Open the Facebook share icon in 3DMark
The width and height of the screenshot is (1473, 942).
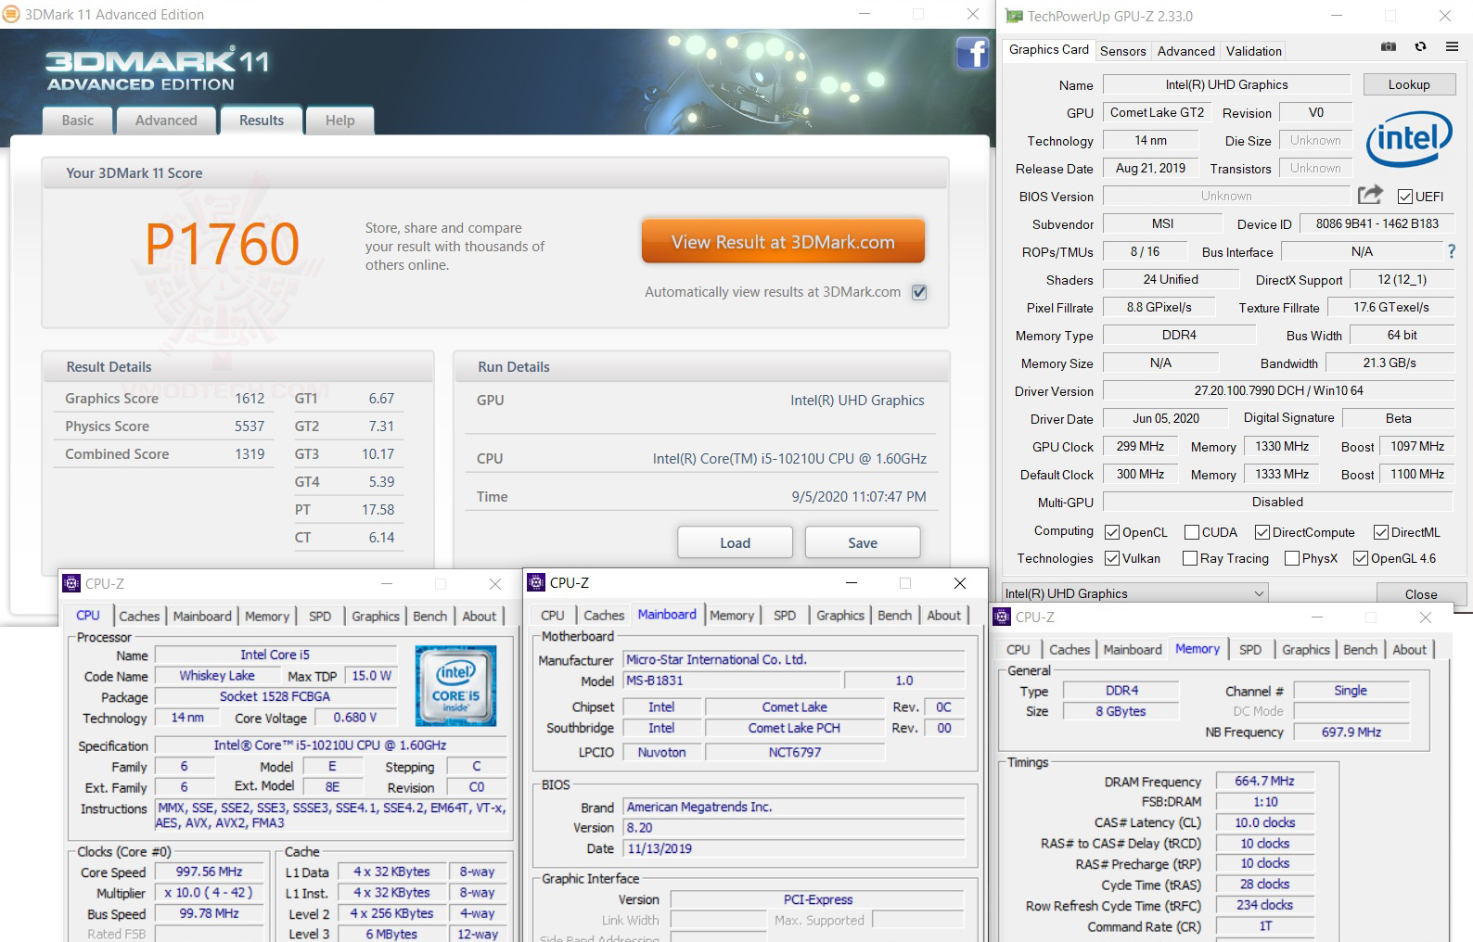coord(971,53)
